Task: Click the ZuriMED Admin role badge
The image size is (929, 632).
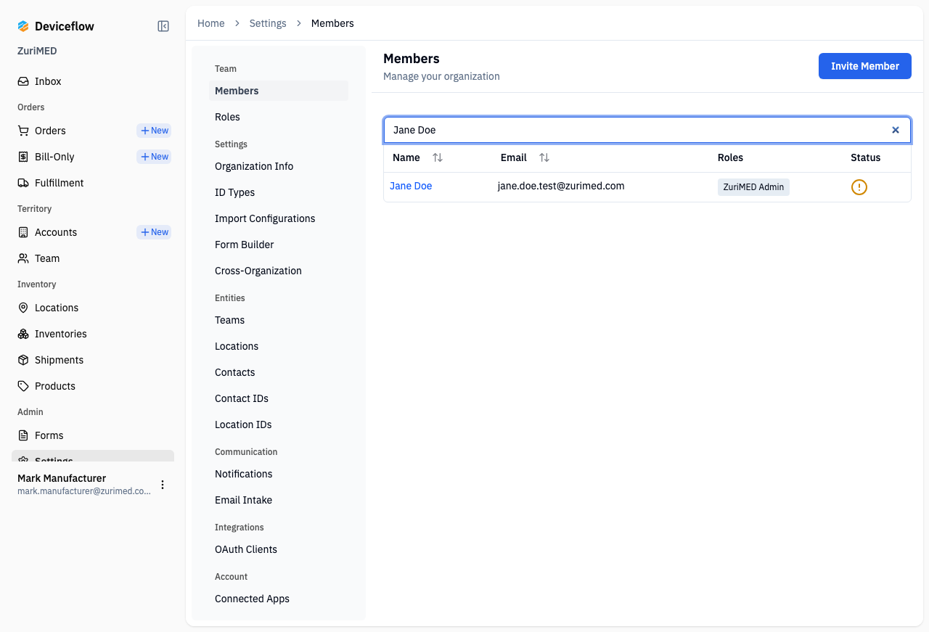Action: coord(753,186)
